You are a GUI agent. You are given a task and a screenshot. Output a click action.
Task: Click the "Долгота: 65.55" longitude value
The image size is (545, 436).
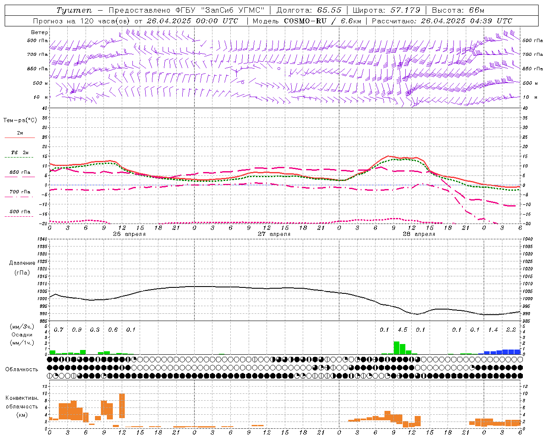click(x=309, y=10)
